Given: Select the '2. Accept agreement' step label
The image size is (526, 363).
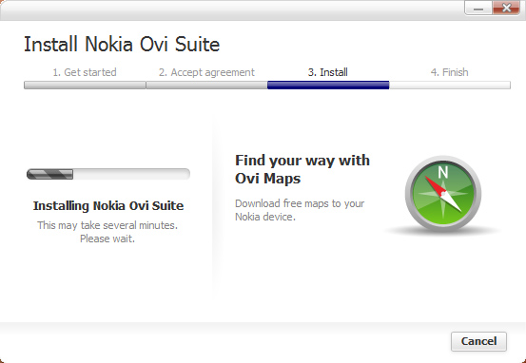Looking at the screenshot, I should click(206, 72).
